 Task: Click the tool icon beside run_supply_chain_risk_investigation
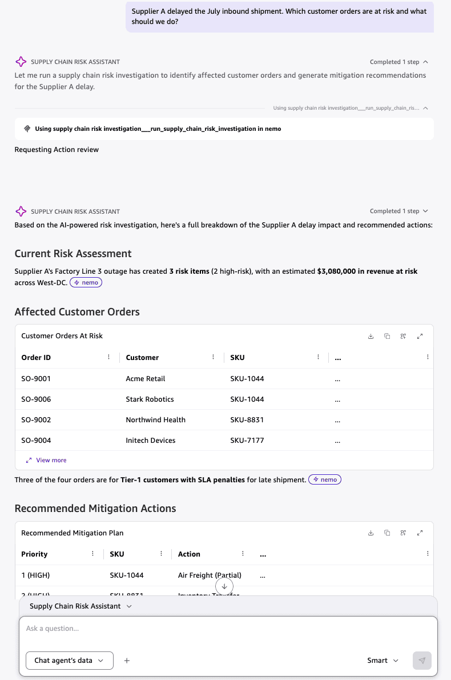click(27, 129)
